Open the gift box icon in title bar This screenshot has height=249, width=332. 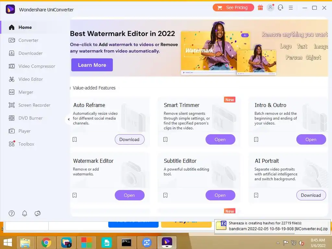260,8
